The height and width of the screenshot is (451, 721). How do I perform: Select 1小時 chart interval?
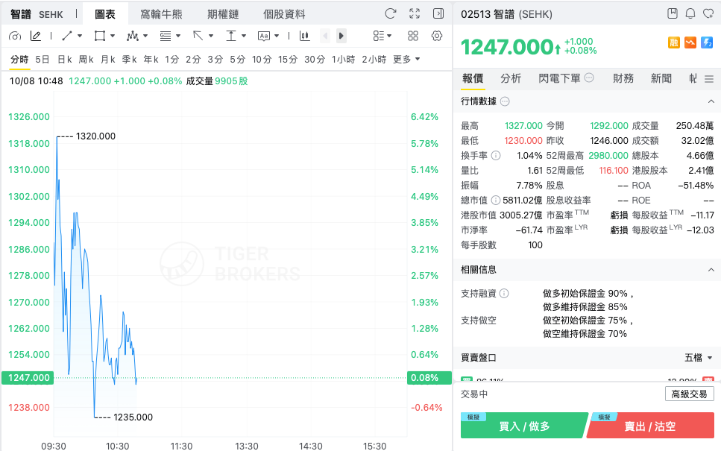click(344, 60)
